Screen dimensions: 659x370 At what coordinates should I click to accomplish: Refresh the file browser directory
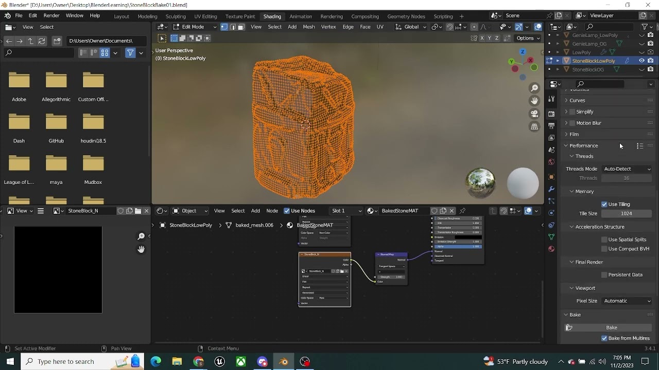(42, 41)
